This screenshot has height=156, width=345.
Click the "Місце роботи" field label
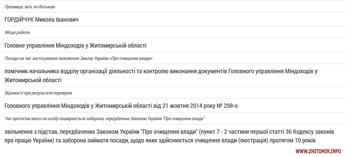point(17,32)
